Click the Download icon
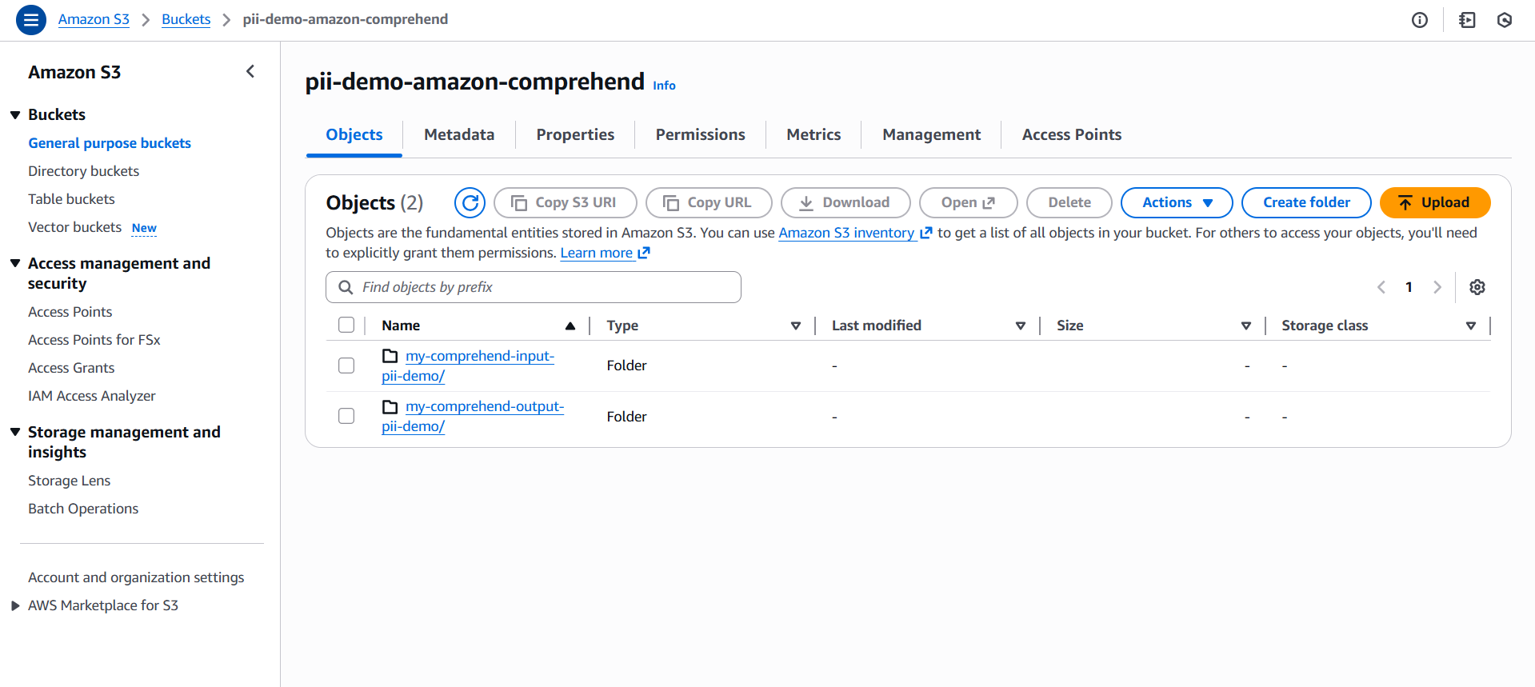The width and height of the screenshot is (1535, 687). tap(807, 202)
